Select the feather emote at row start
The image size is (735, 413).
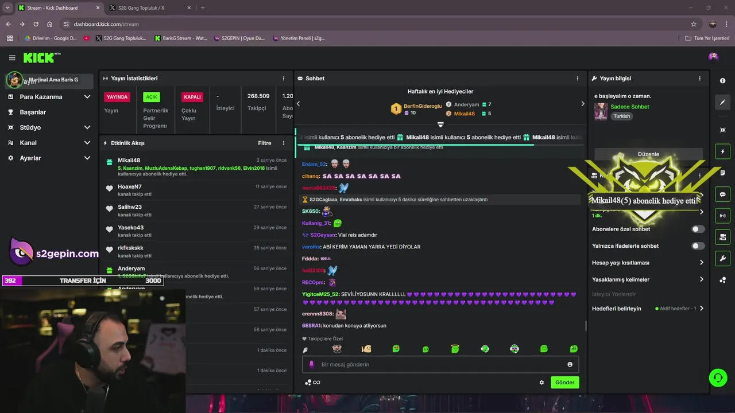pyautogui.click(x=305, y=350)
